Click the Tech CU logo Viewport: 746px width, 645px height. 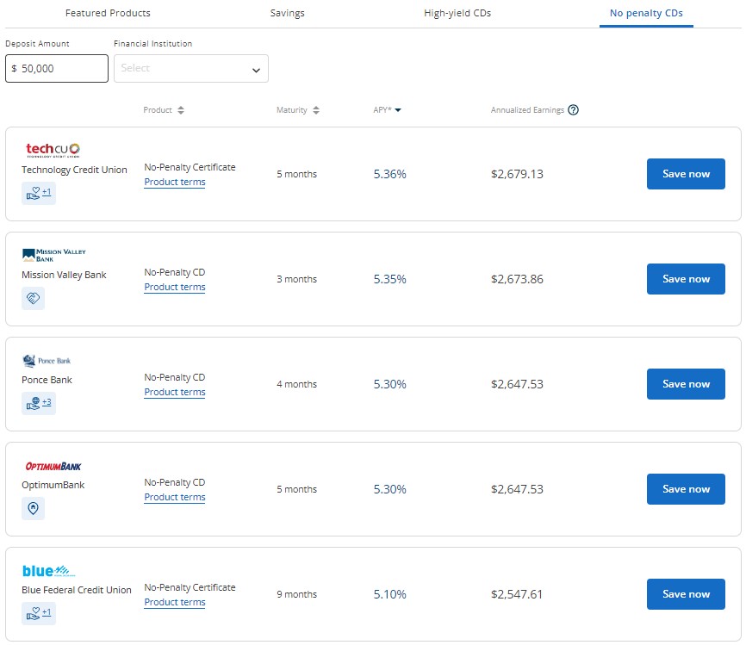click(x=53, y=150)
